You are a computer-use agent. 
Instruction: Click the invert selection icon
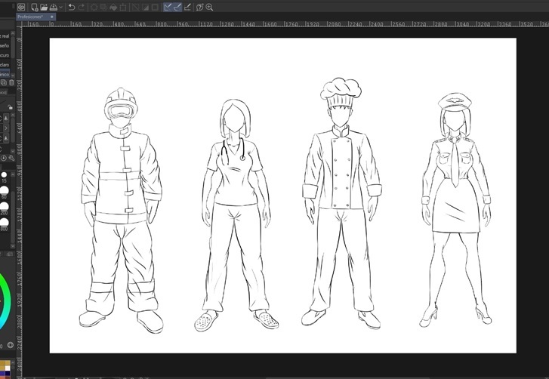pyautogui.click(x=145, y=7)
